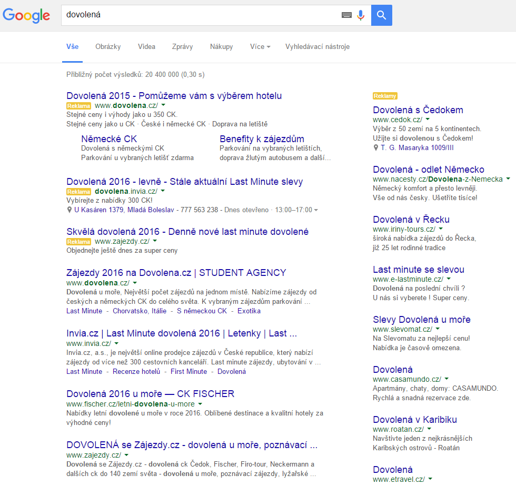Open 'Invia.cz | Last Minute dovolená 2016' result
The height and width of the screenshot is (485, 516).
click(182, 333)
